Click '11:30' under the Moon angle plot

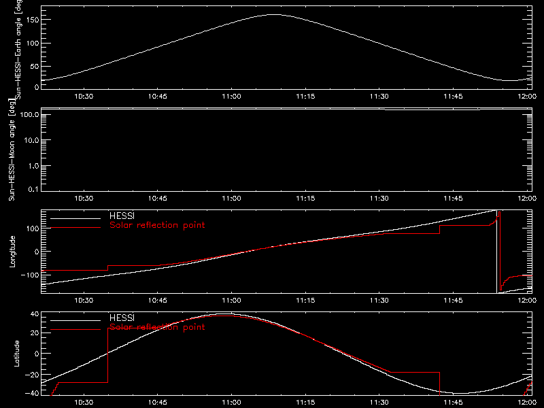[x=379, y=199]
